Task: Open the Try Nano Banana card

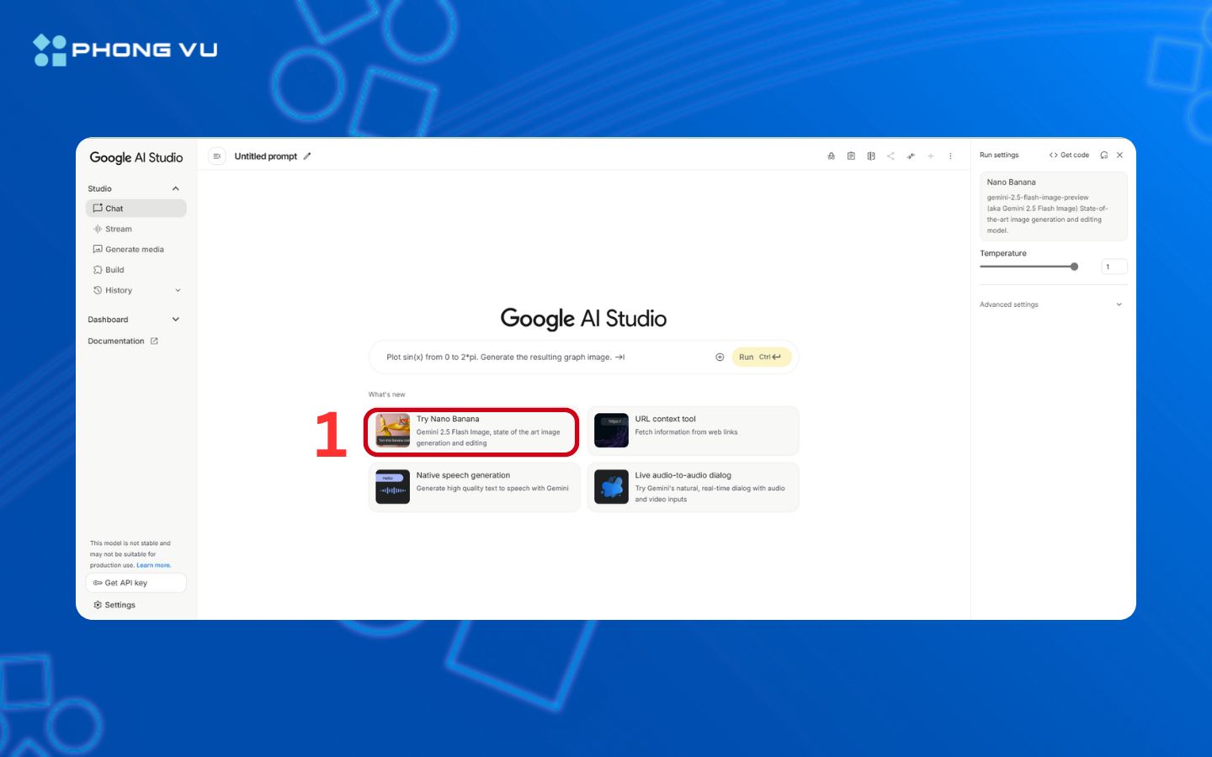Action: tap(472, 431)
